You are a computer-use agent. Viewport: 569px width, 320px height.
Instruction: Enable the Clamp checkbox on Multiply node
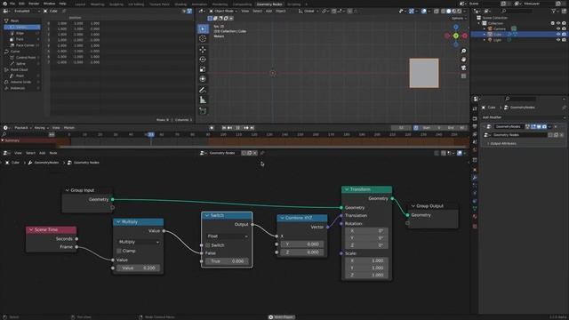point(119,251)
